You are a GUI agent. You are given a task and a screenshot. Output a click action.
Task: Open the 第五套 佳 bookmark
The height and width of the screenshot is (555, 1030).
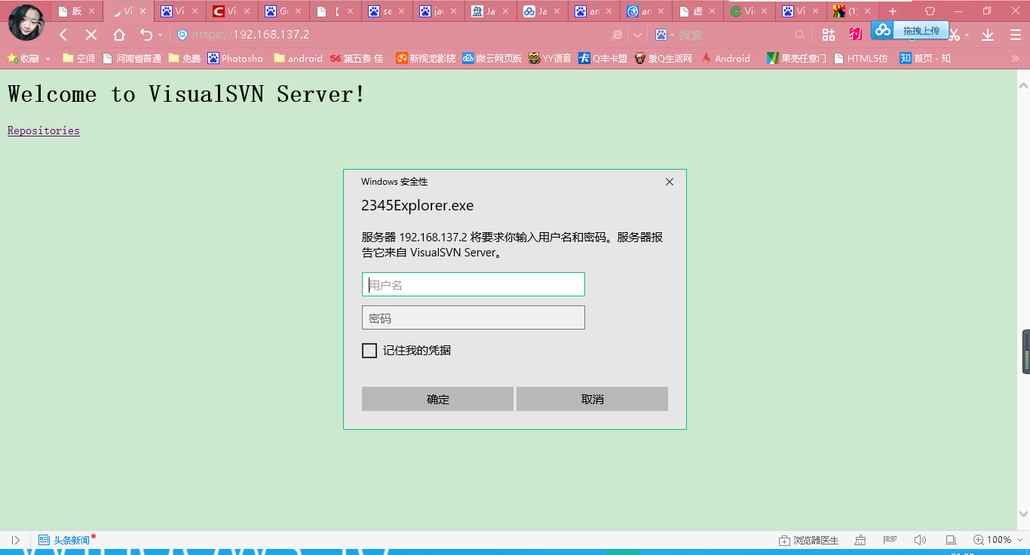tap(357, 58)
